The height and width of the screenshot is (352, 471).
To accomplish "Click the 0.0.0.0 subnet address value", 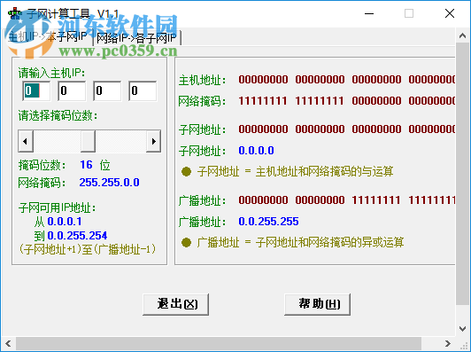I will pyautogui.click(x=256, y=151).
